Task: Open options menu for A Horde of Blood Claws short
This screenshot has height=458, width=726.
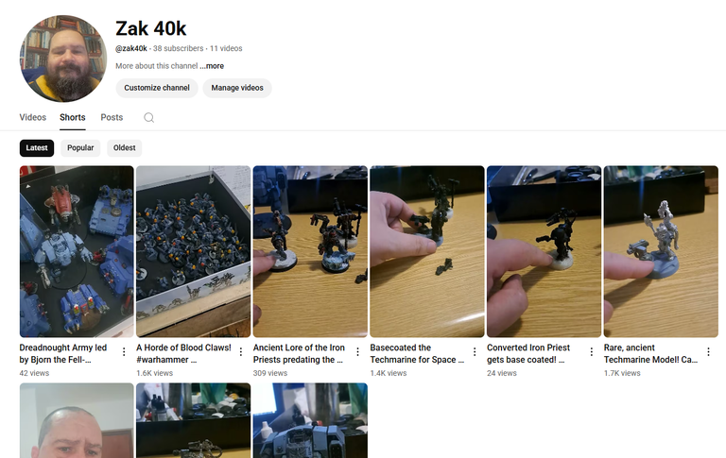Action: [x=241, y=352]
